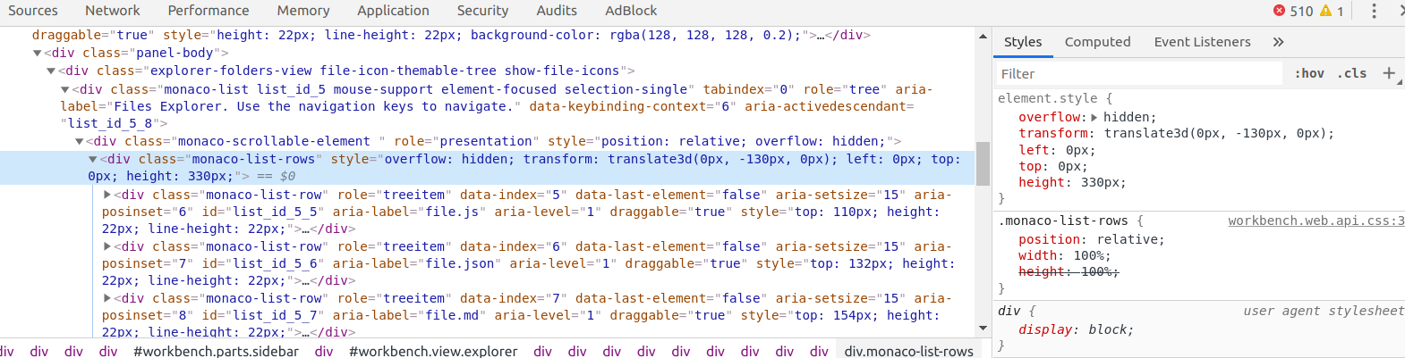
Task: Click the element.style selector text
Action: (1048, 99)
